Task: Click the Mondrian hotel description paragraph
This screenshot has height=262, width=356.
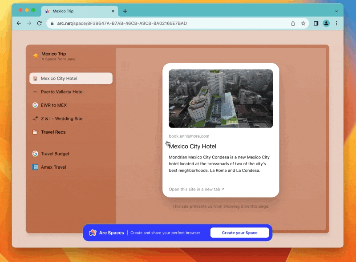Action: click(219, 164)
